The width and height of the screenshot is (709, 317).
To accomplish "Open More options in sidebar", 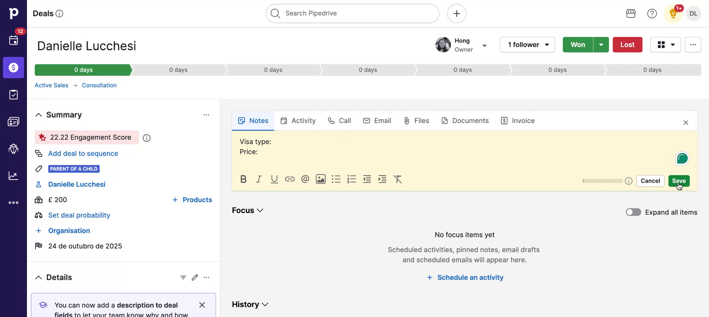I will click(x=13, y=202).
